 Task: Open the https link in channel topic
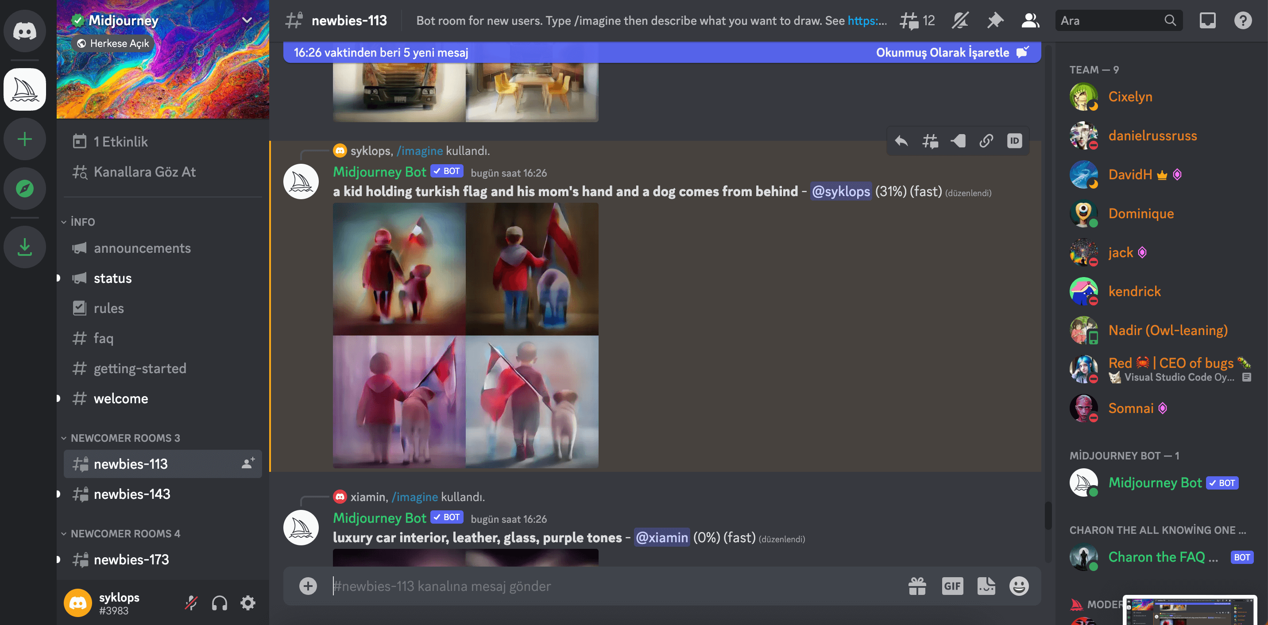(x=867, y=21)
